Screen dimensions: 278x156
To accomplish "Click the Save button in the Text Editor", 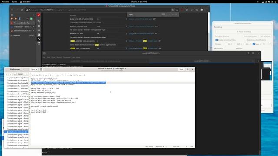I will pyautogui.click(x=181, y=69).
